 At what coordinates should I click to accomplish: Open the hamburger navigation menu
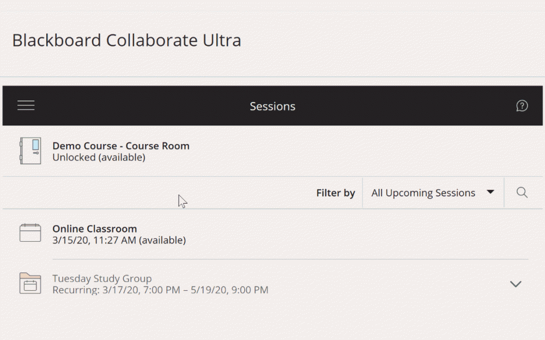[26, 106]
